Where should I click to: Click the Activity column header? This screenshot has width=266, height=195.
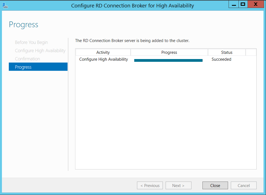pos(103,52)
